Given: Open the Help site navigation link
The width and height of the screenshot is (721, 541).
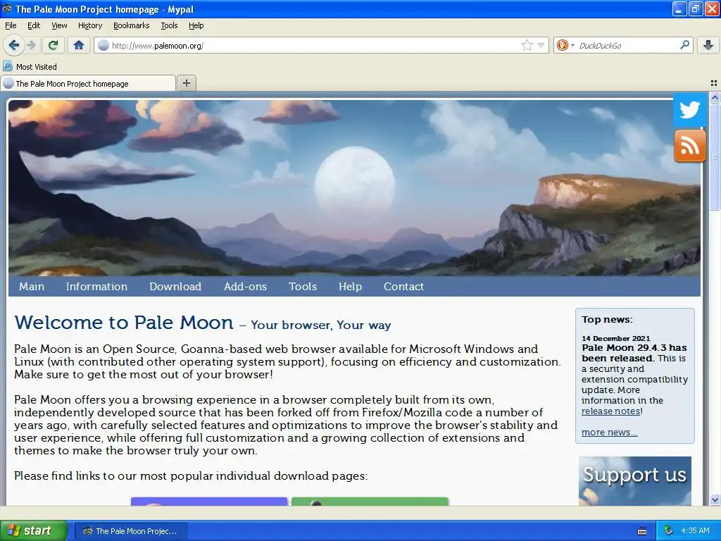Looking at the screenshot, I should (x=350, y=286).
